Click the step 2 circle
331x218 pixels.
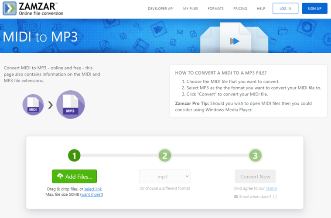coord(165,156)
